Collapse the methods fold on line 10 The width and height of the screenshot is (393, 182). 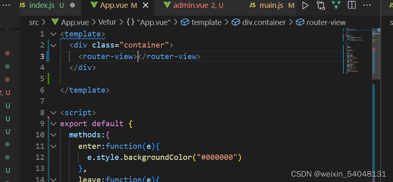53,135
